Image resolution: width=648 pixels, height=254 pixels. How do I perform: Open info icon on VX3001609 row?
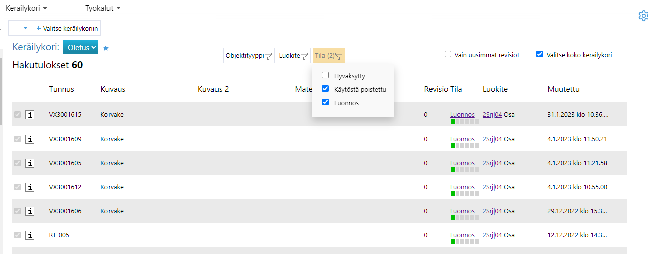[x=30, y=139]
